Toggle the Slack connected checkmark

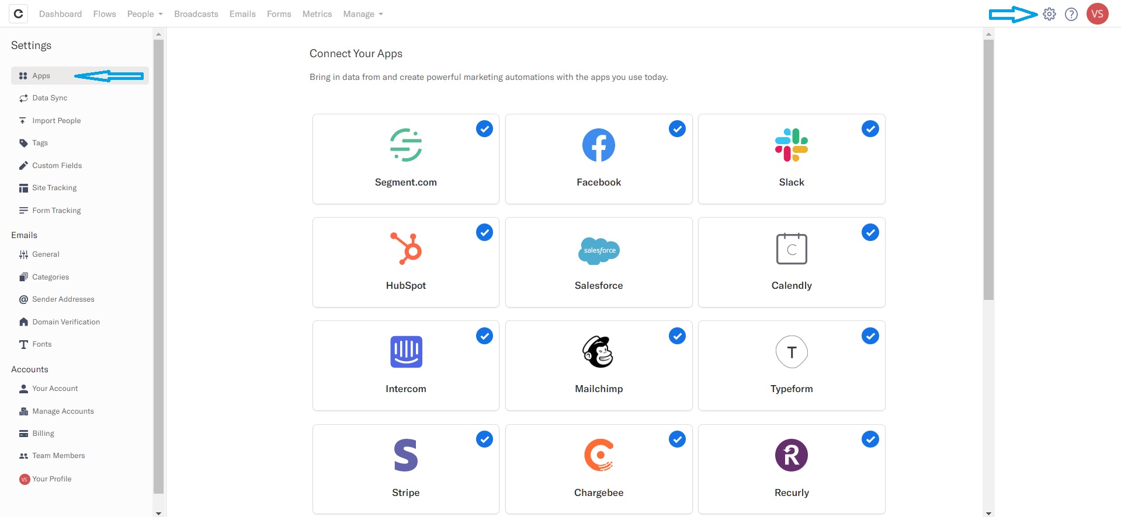click(x=870, y=129)
